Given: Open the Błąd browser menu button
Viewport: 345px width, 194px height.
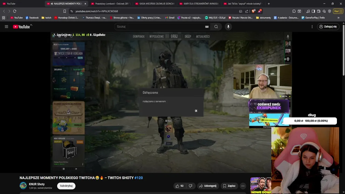Looking at the screenshot, I should coord(338,11).
